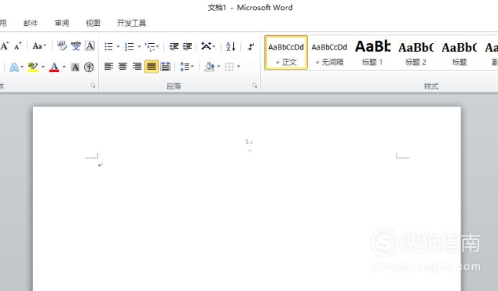Apply paragraph shading paint bucket
The width and height of the screenshot is (498, 291).
[209, 67]
